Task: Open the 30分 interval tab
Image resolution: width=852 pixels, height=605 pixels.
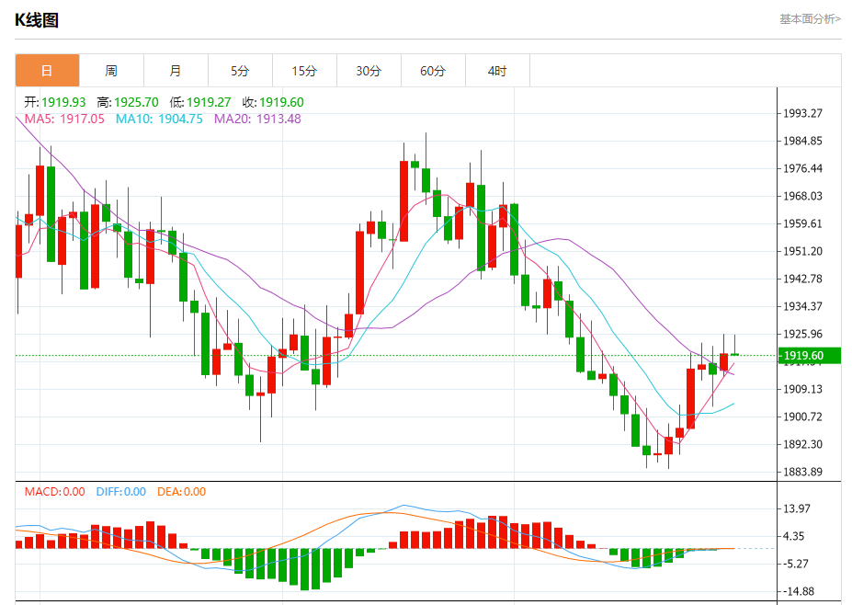Action: click(369, 71)
